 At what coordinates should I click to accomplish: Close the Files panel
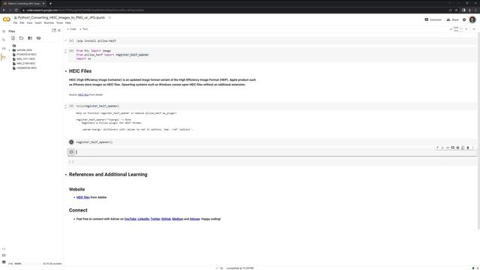coord(59,30)
